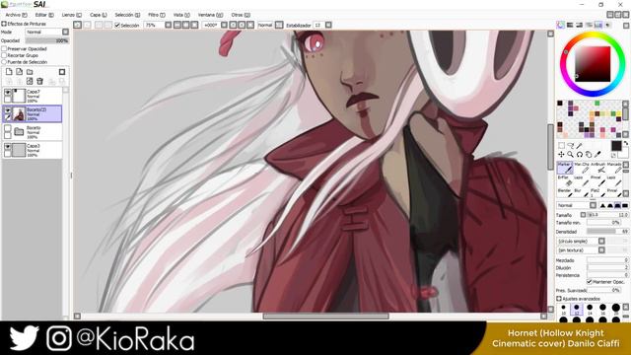Create a new layer folder

(x=30, y=72)
